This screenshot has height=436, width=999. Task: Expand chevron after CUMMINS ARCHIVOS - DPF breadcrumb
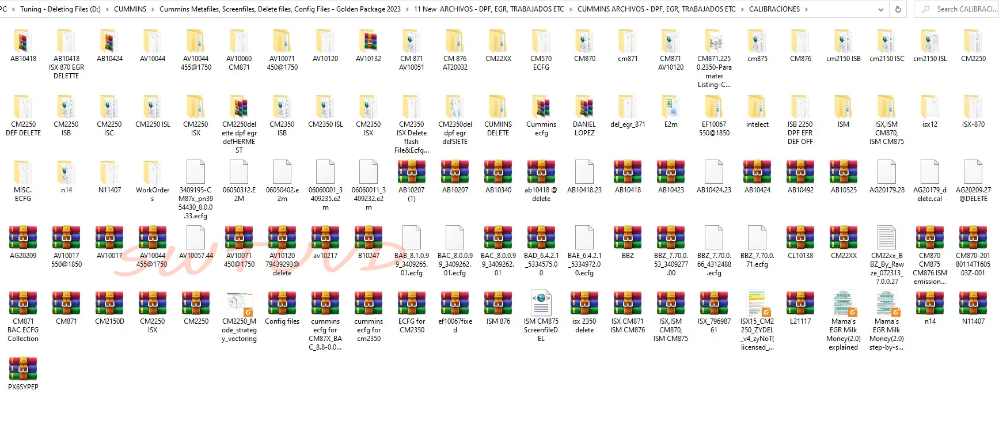(742, 9)
